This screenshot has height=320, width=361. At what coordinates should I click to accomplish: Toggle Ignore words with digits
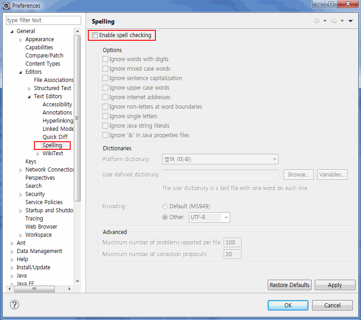(x=105, y=59)
